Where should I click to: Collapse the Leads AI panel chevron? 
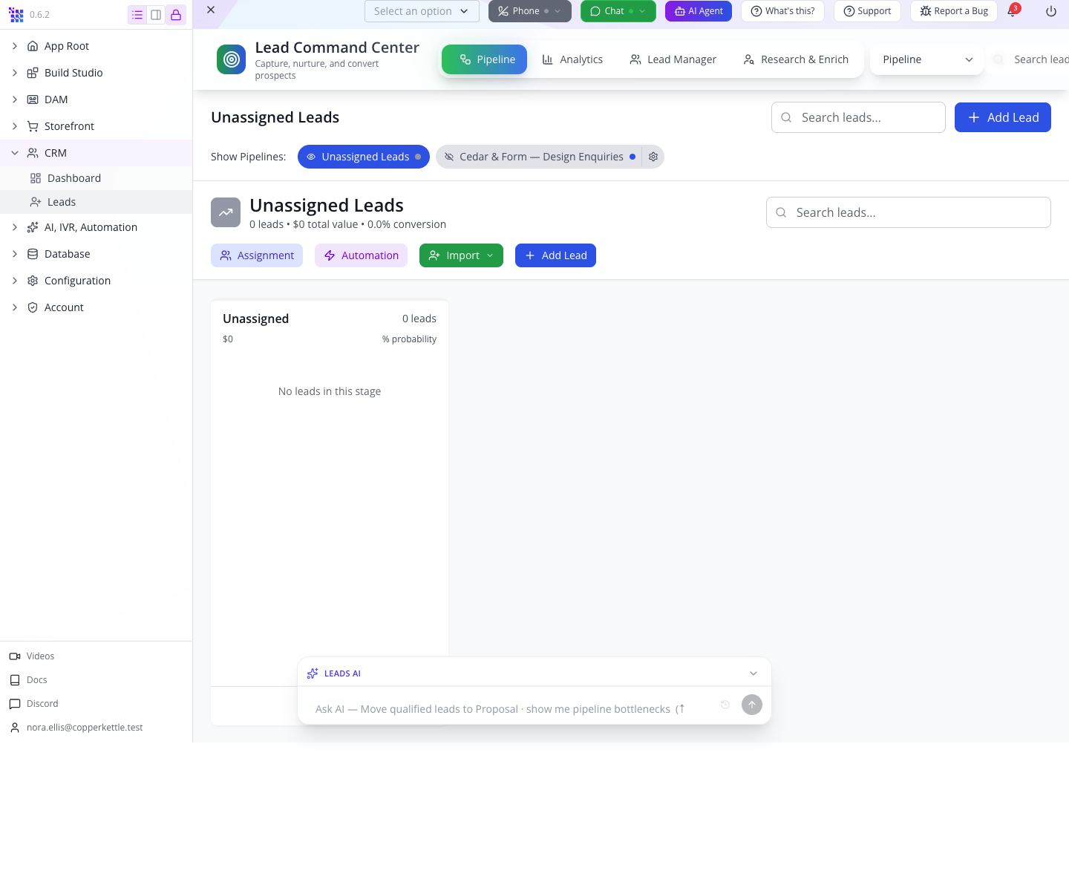click(753, 673)
